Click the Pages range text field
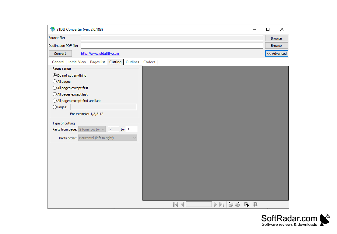The image size is (337, 234). pos(104,107)
